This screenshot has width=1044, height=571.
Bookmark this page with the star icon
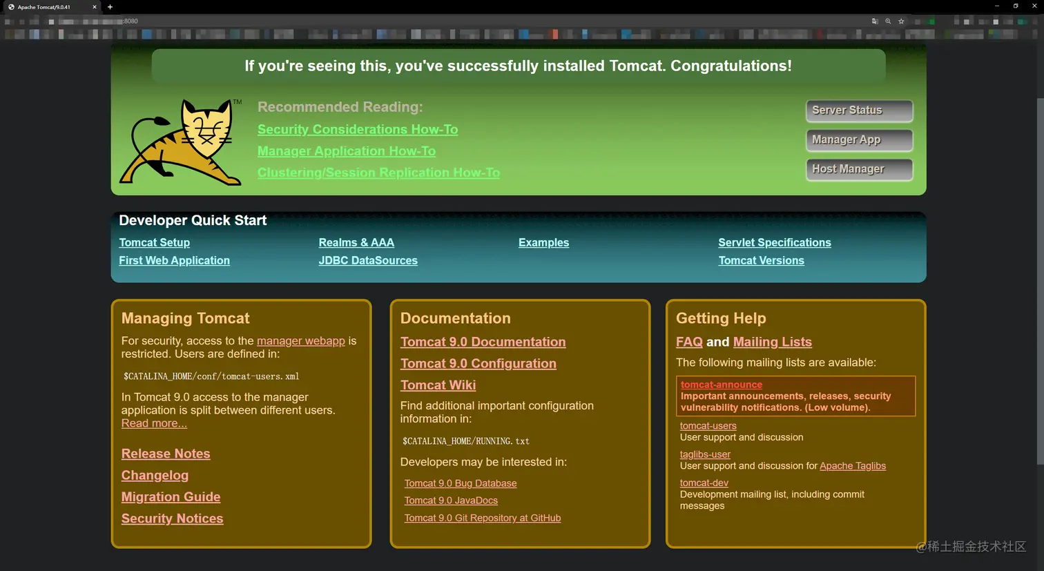click(901, 21)
